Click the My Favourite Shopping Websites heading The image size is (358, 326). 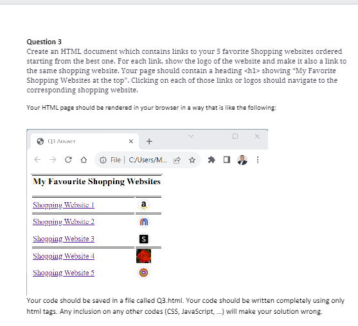pos(97,182)
